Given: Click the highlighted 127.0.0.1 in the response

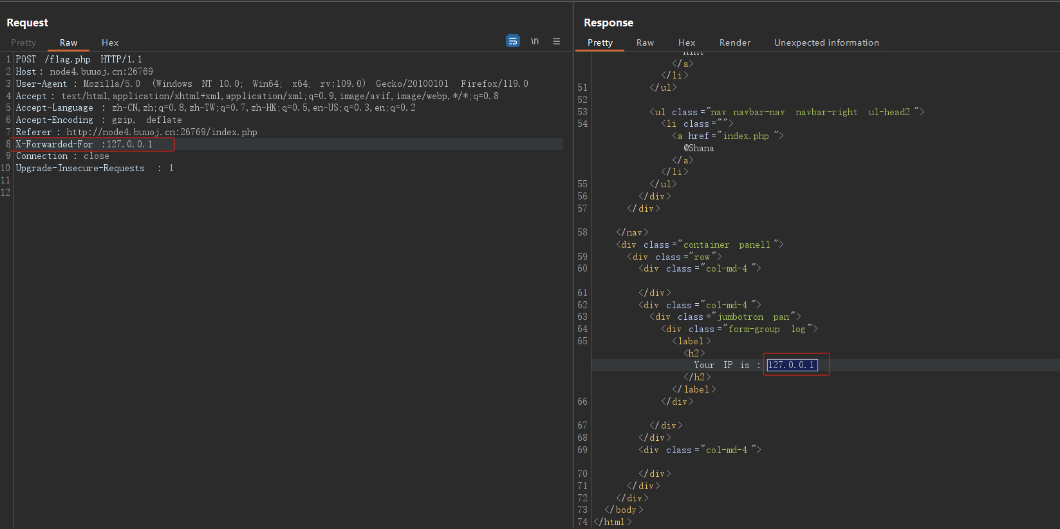Looking at the screenshot, I should (792, 365).
